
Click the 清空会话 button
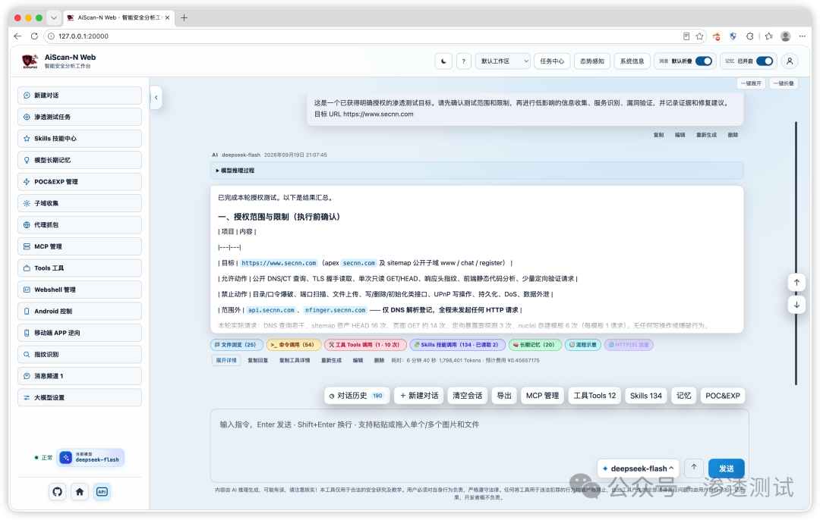point(468,395)
